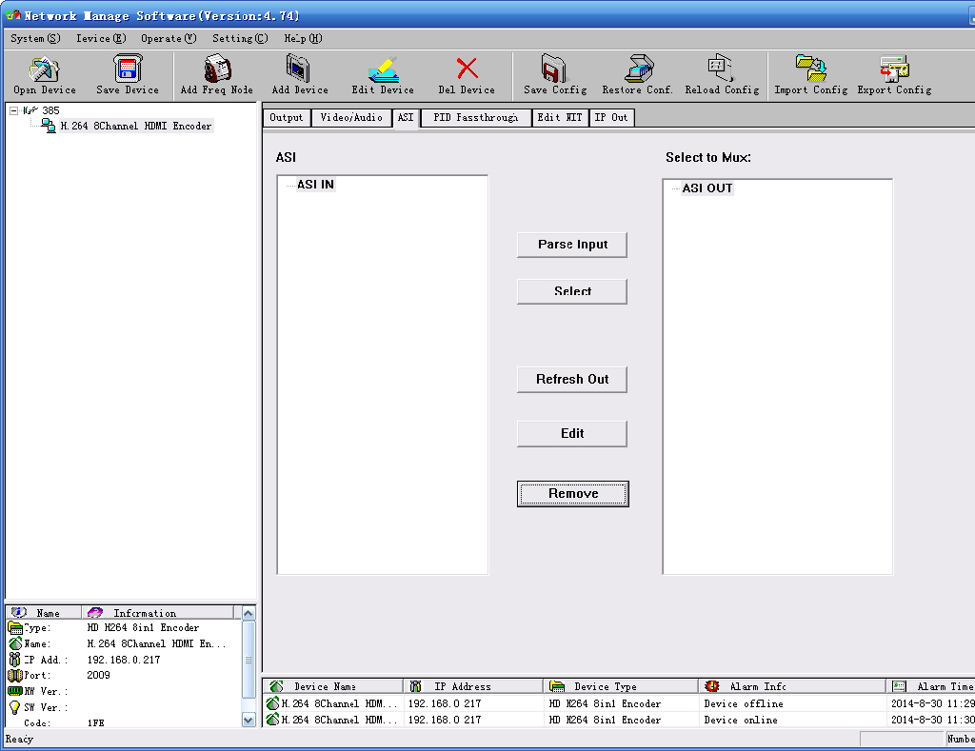975x751 pixels.
Task: Click the HW Ver. chip icon
Action: tap(15, 691)
